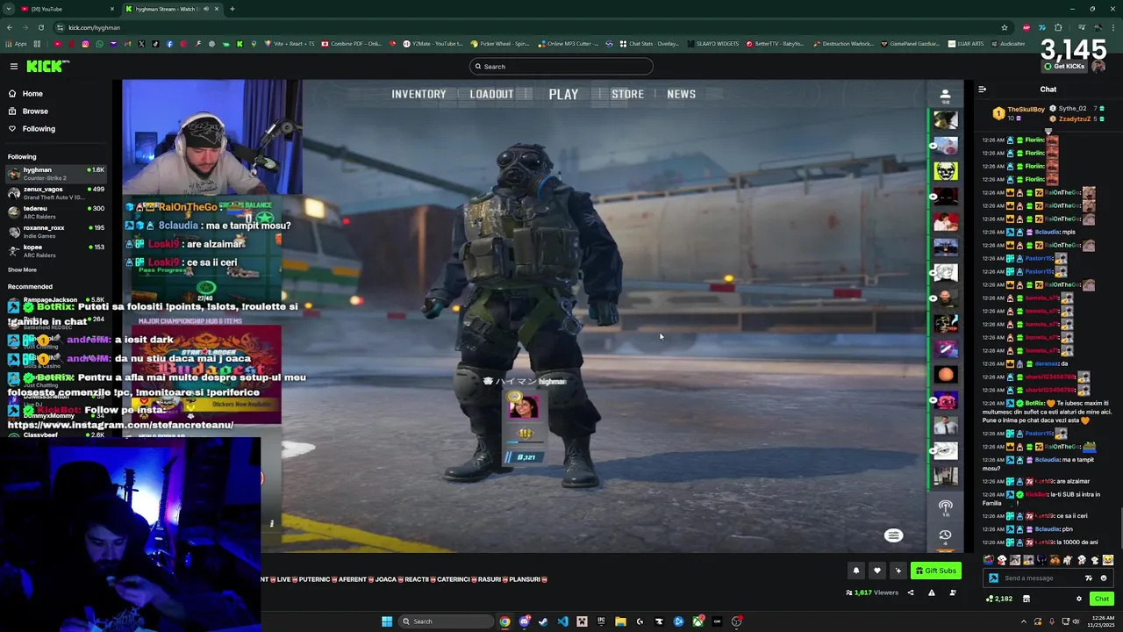This screenshot has height=632, width=1123.
Task: Click the heart follow icon
Action: click(x=876, y=571)
